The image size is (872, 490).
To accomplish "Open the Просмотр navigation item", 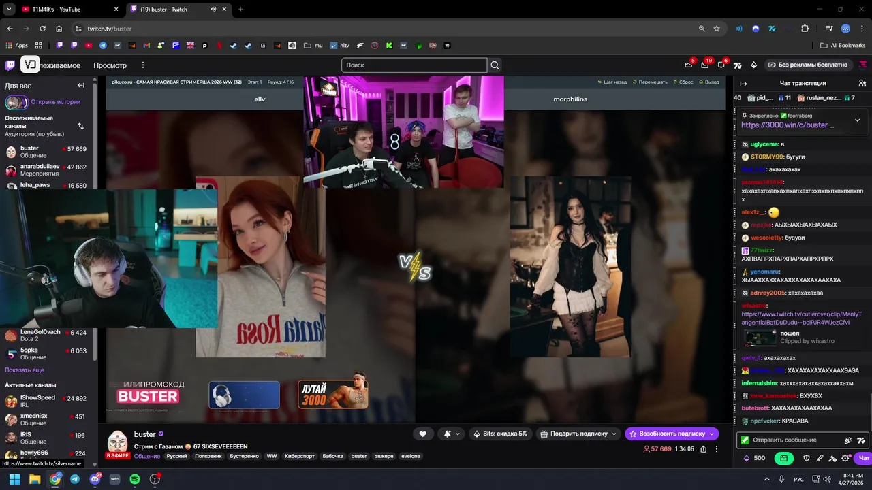I will point(110,65).
